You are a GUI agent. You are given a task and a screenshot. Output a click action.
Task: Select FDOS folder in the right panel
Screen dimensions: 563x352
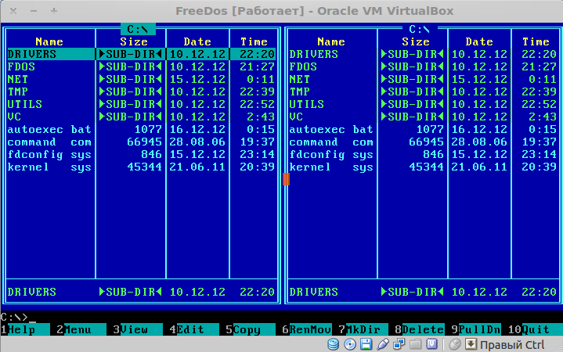click(424, 66)
